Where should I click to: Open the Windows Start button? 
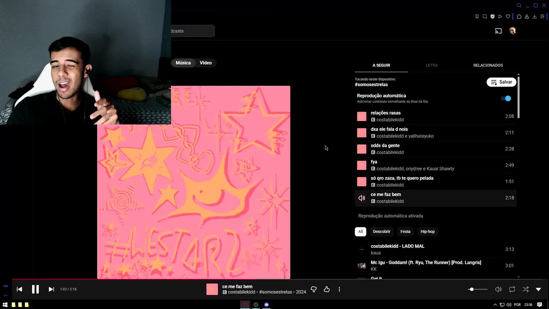tap(6, 305)
